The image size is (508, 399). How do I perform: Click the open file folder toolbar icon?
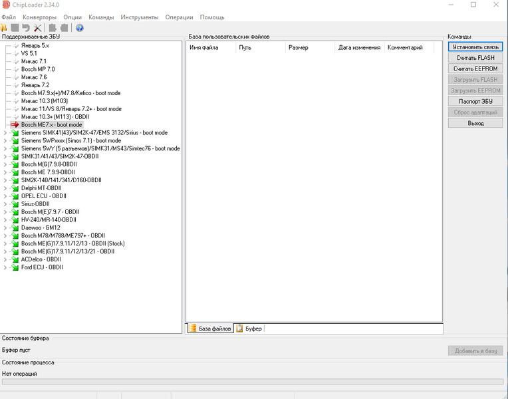coord(3,28)
